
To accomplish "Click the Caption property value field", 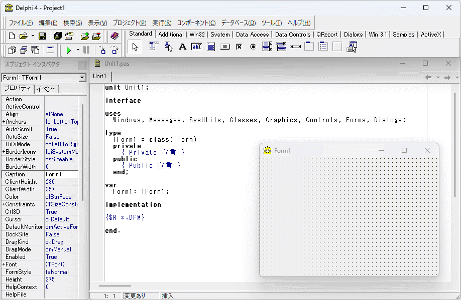I will [61, 174].
